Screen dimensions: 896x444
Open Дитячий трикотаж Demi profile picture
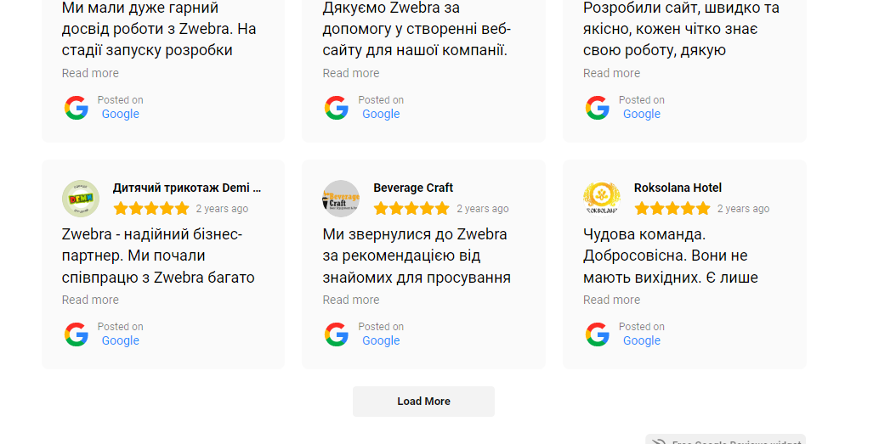[81, 199]
